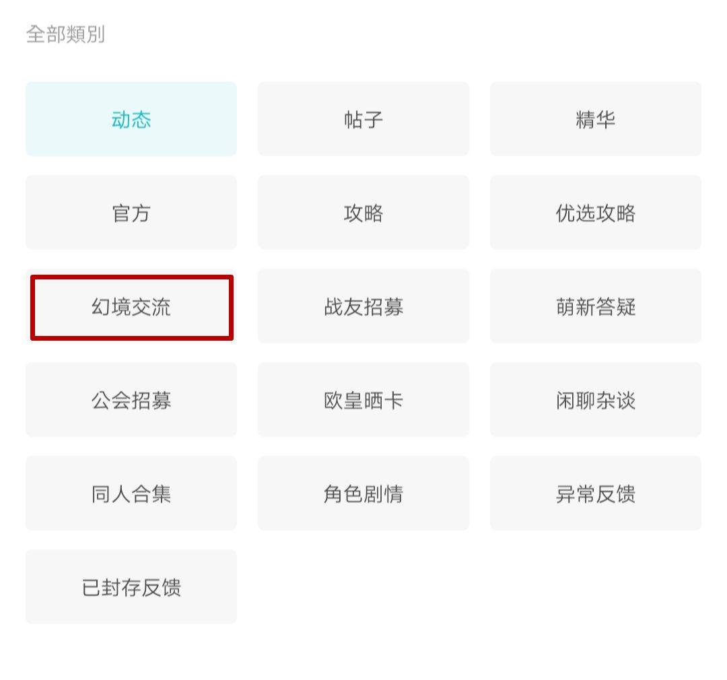Click the category outlined in red
727x680 pixels.
coord(131,307)
